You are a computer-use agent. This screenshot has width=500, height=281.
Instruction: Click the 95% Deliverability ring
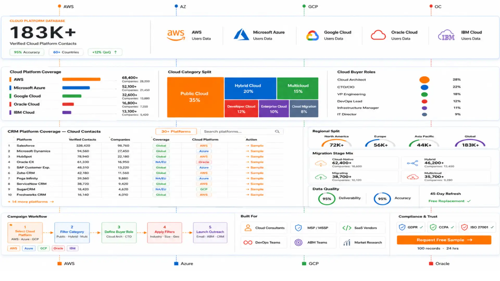327,199
